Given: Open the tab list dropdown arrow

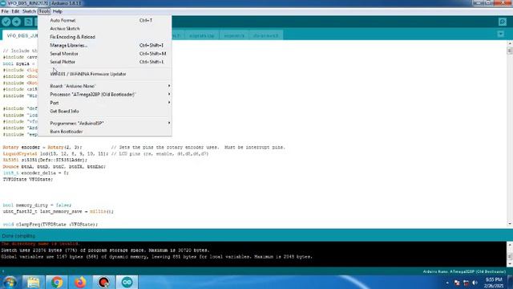Looking at the screenshot, I should [500, 34].
